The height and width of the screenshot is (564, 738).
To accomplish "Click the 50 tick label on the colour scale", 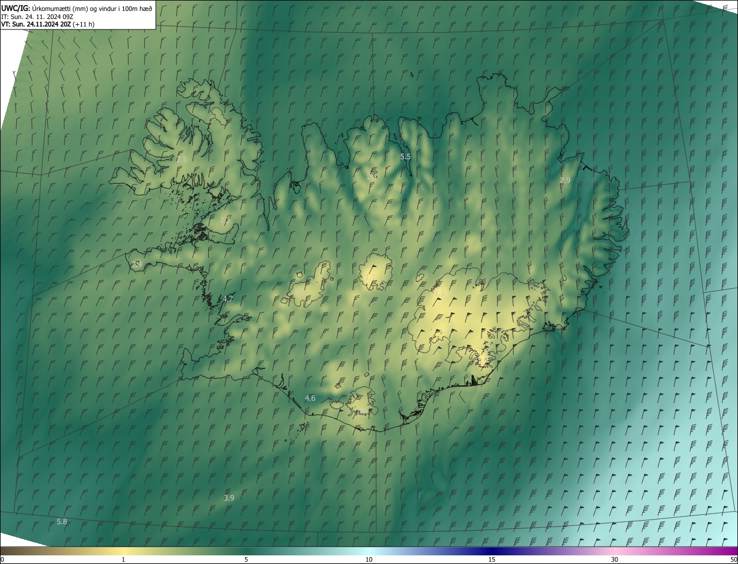I will 733,559.
